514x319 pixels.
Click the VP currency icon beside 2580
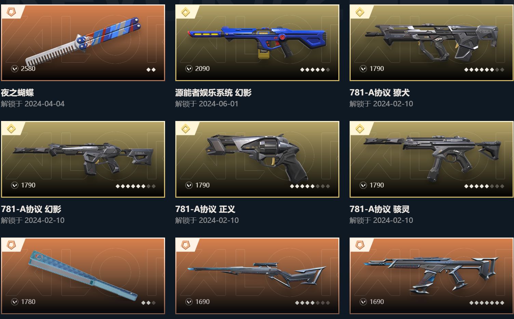pos(14,69)
